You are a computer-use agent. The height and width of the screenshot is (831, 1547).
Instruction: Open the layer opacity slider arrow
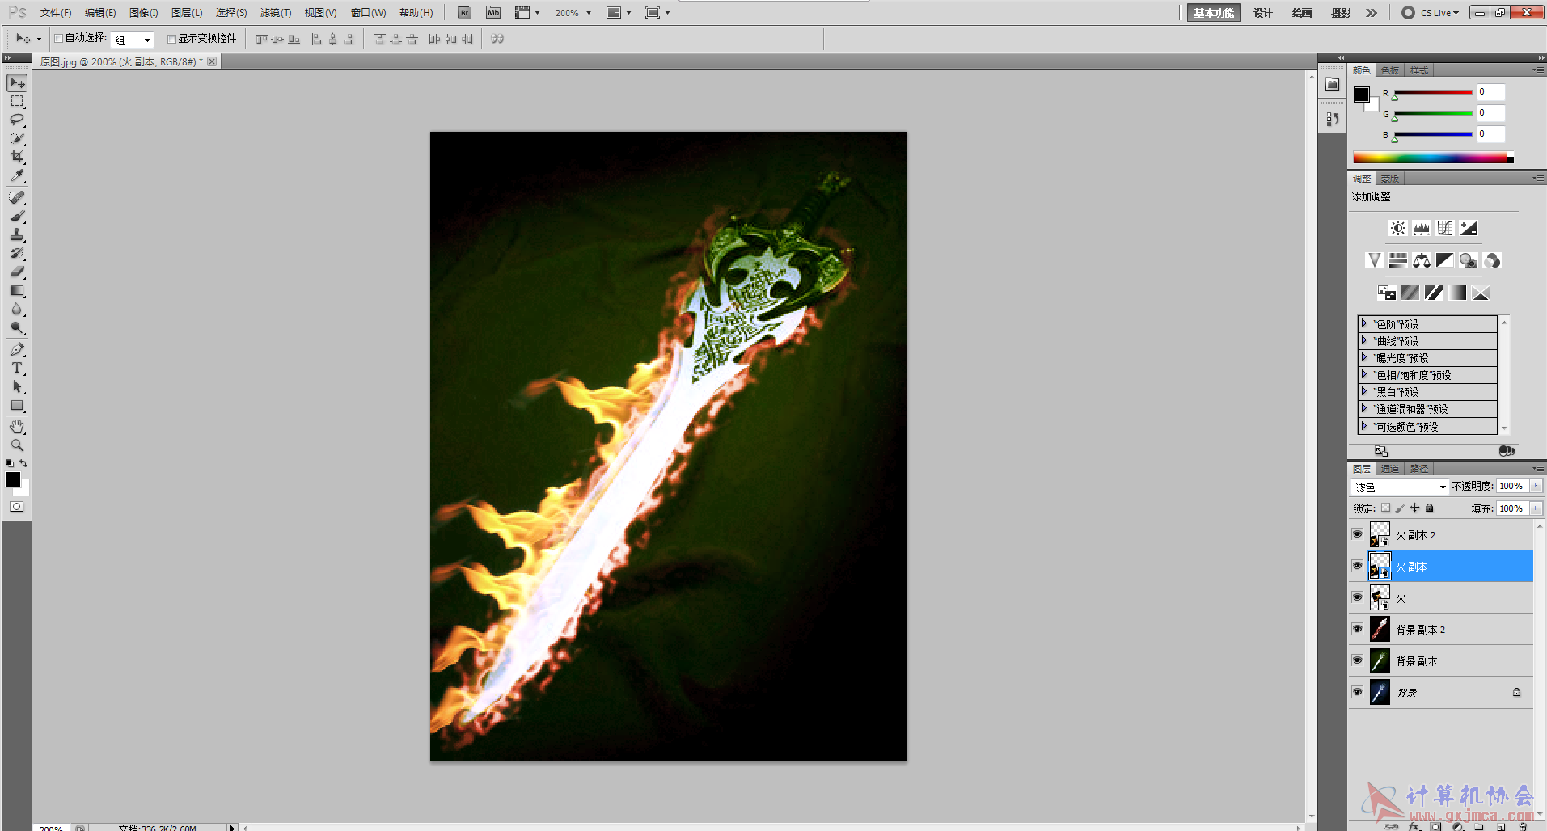(1536, 486)
